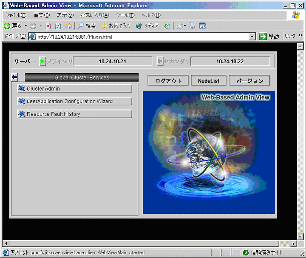Click the Edit page toolbar icon
Screen dimensions: 306x258
[x=203, y=26]
